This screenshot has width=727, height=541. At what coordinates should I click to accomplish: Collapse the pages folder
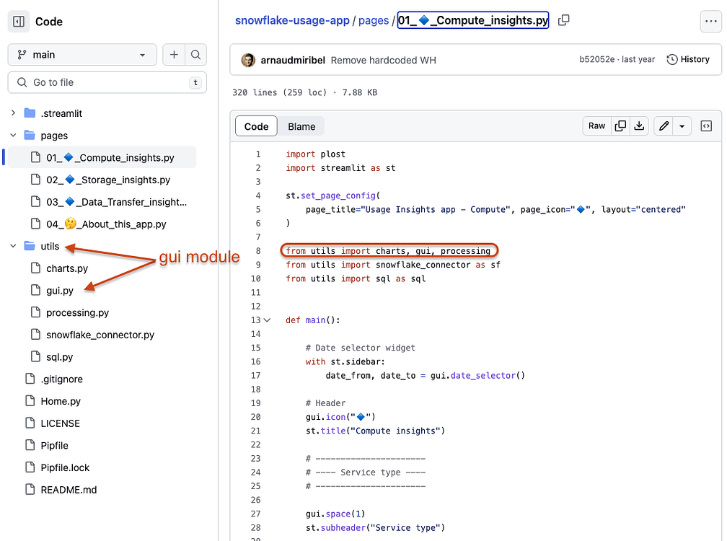pos(12,135)
